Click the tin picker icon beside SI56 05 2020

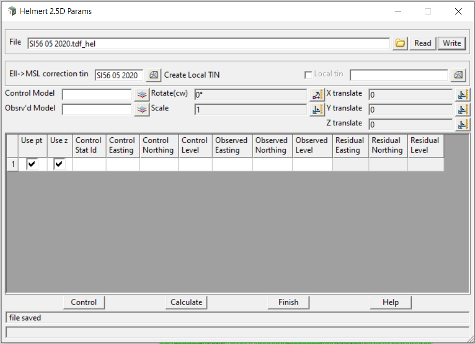153,75
